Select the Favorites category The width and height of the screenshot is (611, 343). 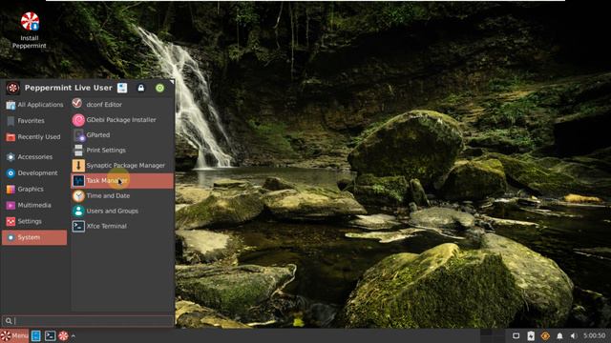click(34, 121)
